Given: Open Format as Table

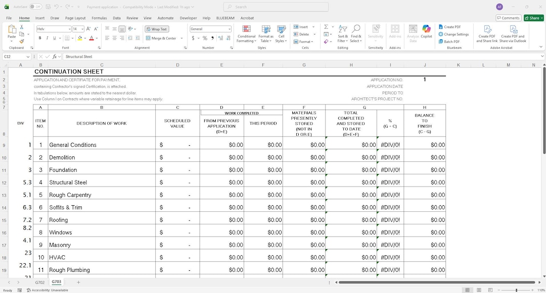Looking at the screenshot, I should [x=266, y=34].
